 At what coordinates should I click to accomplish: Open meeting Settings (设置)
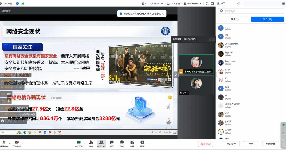tap(142, 144)
